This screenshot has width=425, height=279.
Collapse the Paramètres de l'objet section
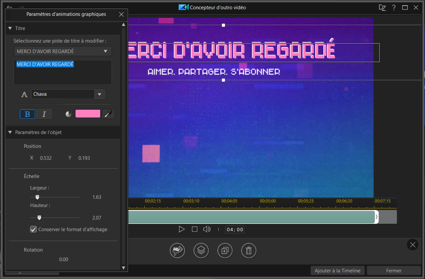[x=10, y=132]
